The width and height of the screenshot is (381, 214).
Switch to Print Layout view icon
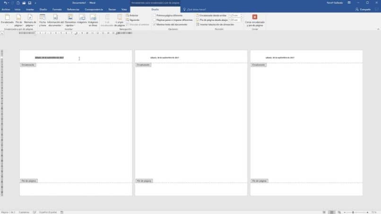click(x=332, y=212)
